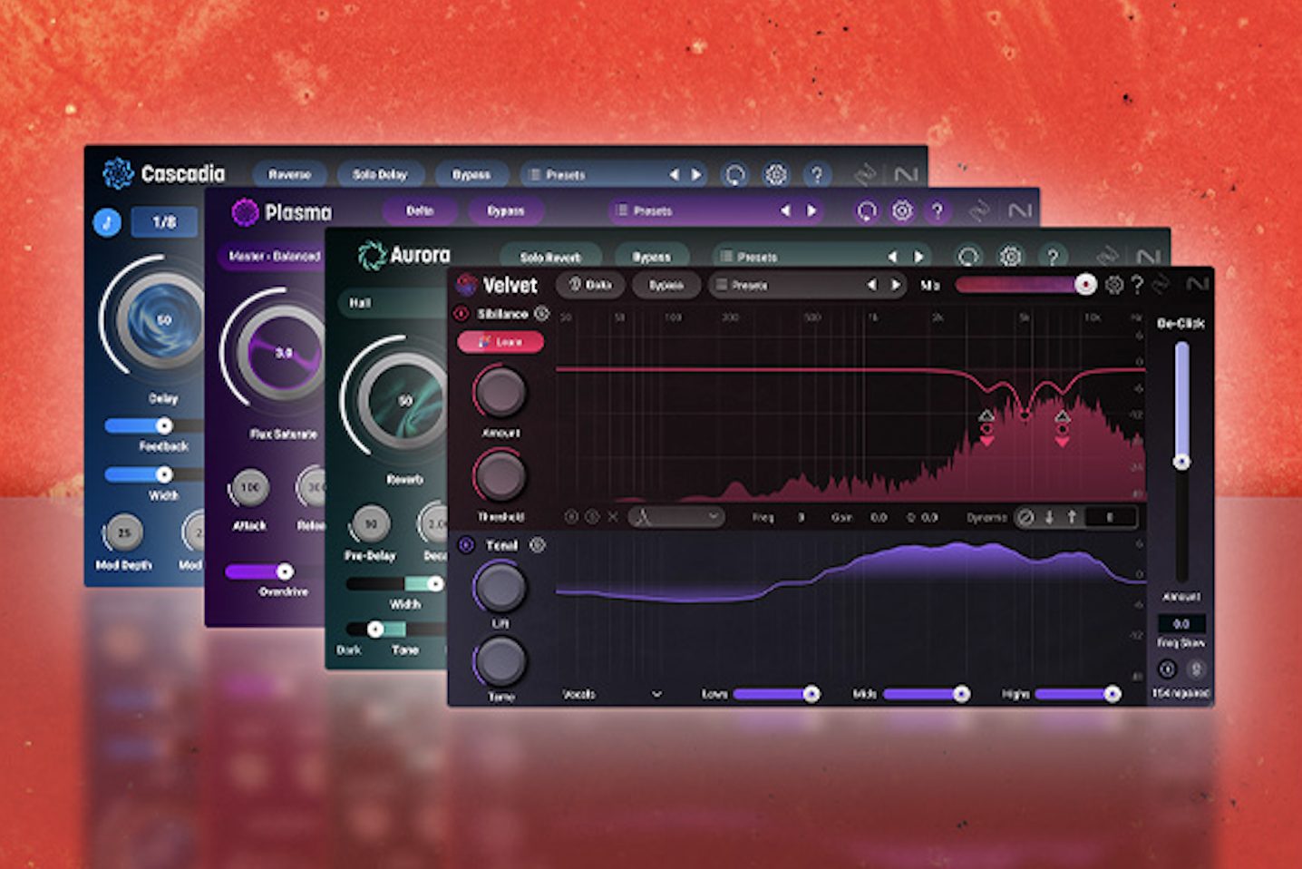This screenshot has height=869, width=1302.
Task: Click the Velvet logo icon
Action: [467, 285]
